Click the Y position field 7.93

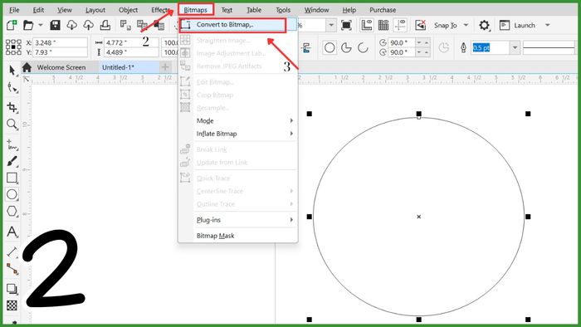[x=60, y=52]
